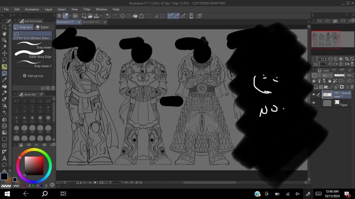Toggle Snap to Special Ruler in command bar
The width and height of the screenshot is (355, 199).
[x=177, y=16]
